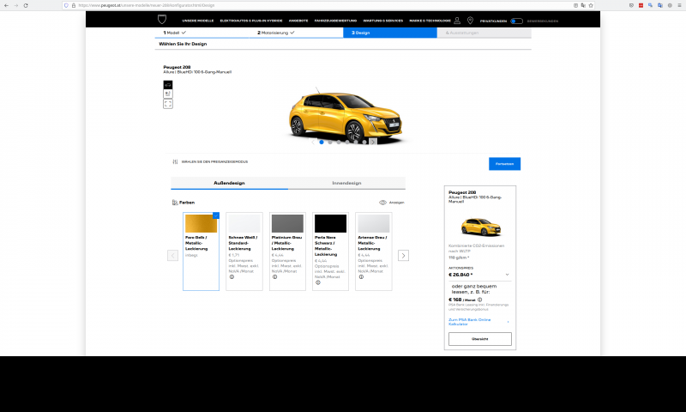
Task: Expand the € 26.840 price chevron
Action: [507, 275]
